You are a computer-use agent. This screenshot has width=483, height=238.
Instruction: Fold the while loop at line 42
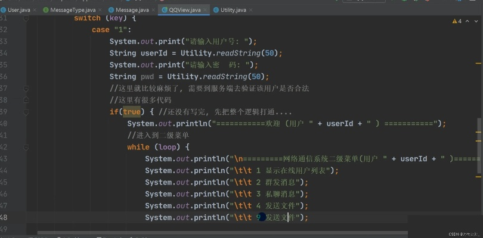[26, 146]
